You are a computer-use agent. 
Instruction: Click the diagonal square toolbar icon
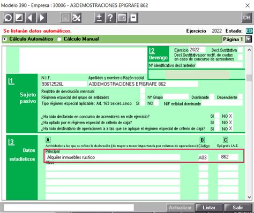tap(19, 18)
